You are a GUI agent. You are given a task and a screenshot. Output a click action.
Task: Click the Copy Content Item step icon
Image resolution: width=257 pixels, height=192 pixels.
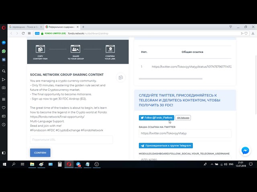click(40, 49)
